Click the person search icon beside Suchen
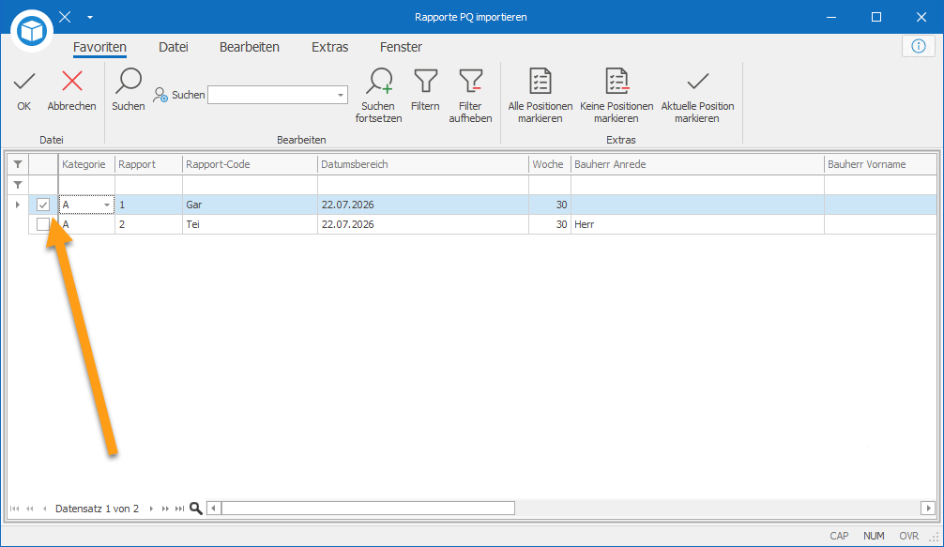This screenshot has width=944, height=547. [x=160, y=95]
